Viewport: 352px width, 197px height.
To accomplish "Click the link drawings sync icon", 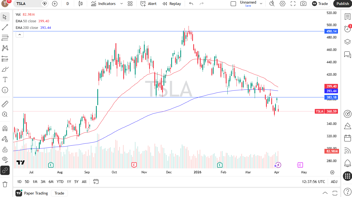I will coord(5,170).
